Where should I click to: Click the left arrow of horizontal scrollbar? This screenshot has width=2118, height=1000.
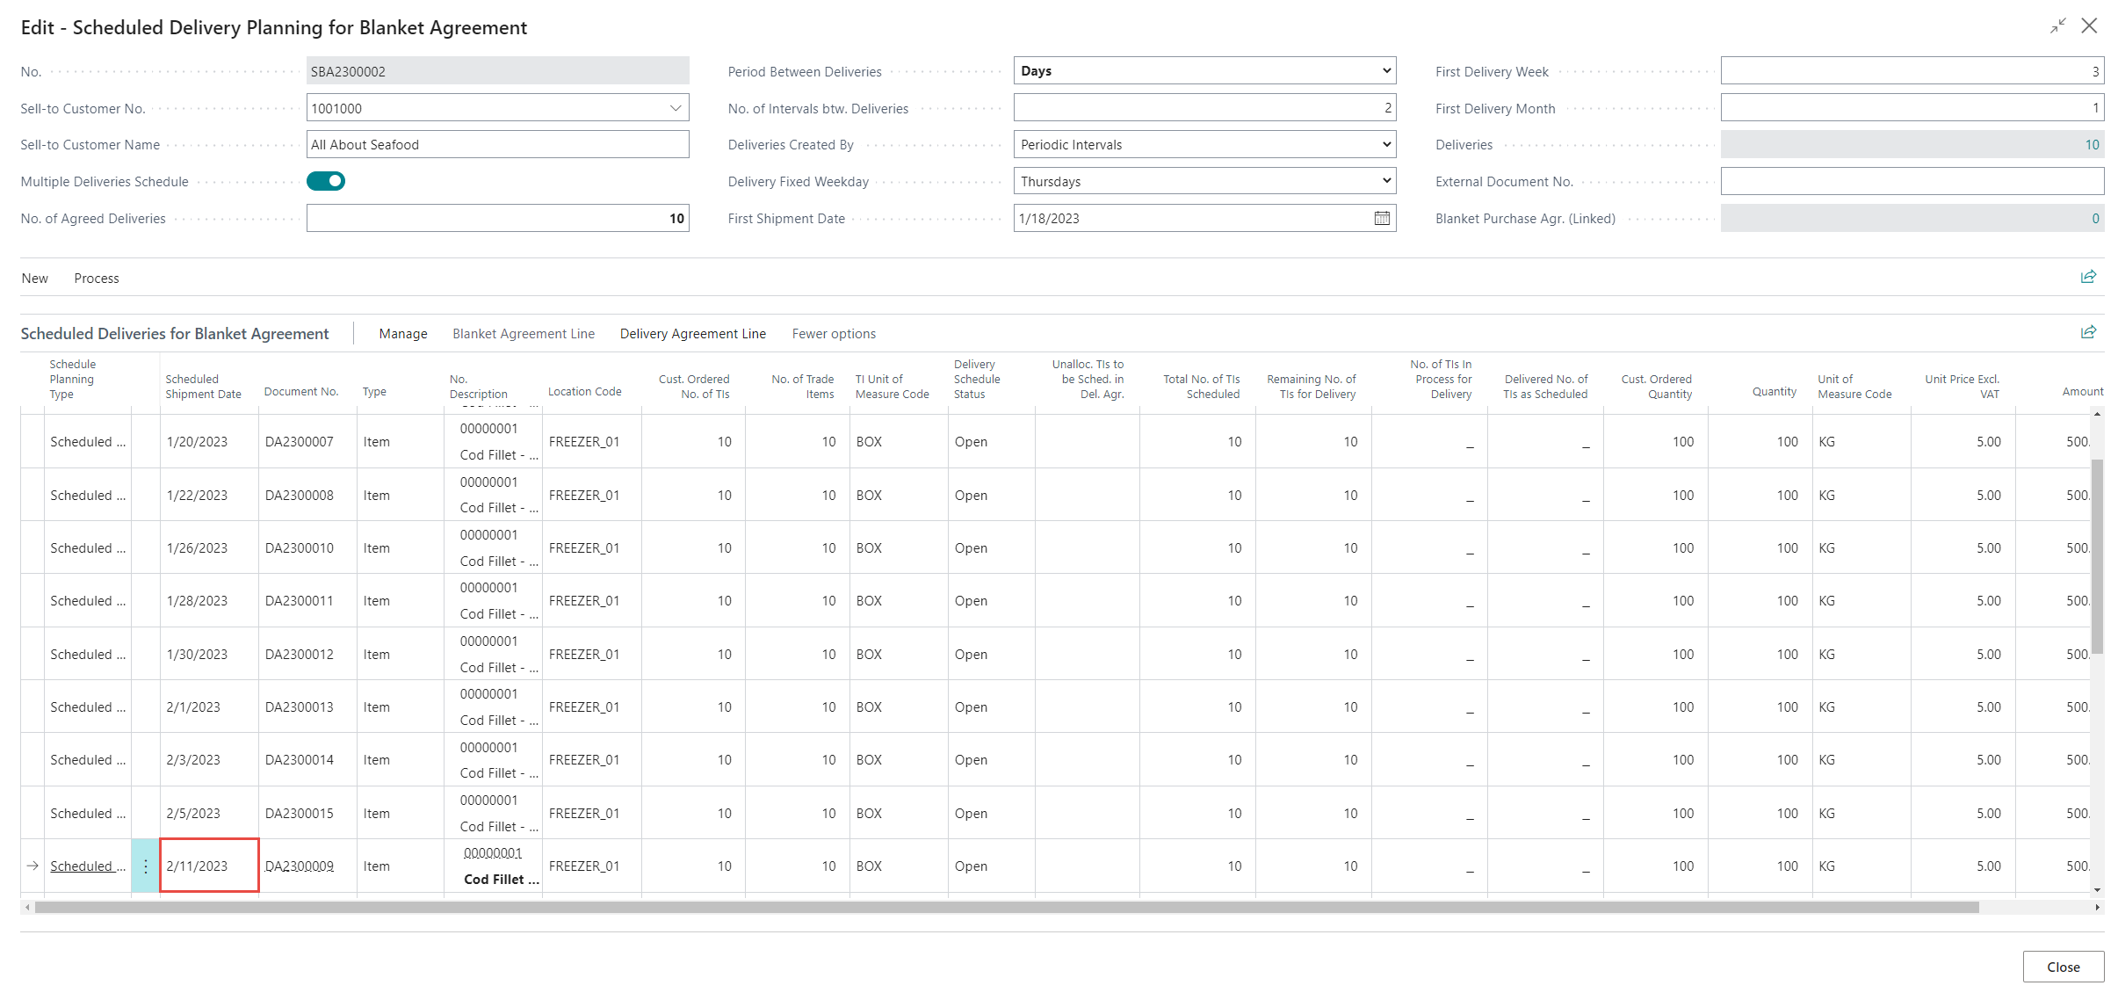(x=28, y=907)
